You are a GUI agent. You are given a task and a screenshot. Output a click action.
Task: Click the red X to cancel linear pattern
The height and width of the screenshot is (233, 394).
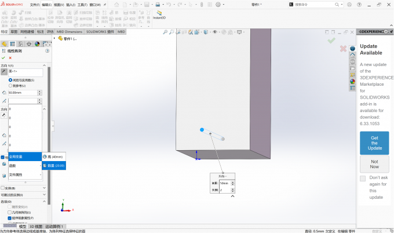10,58
